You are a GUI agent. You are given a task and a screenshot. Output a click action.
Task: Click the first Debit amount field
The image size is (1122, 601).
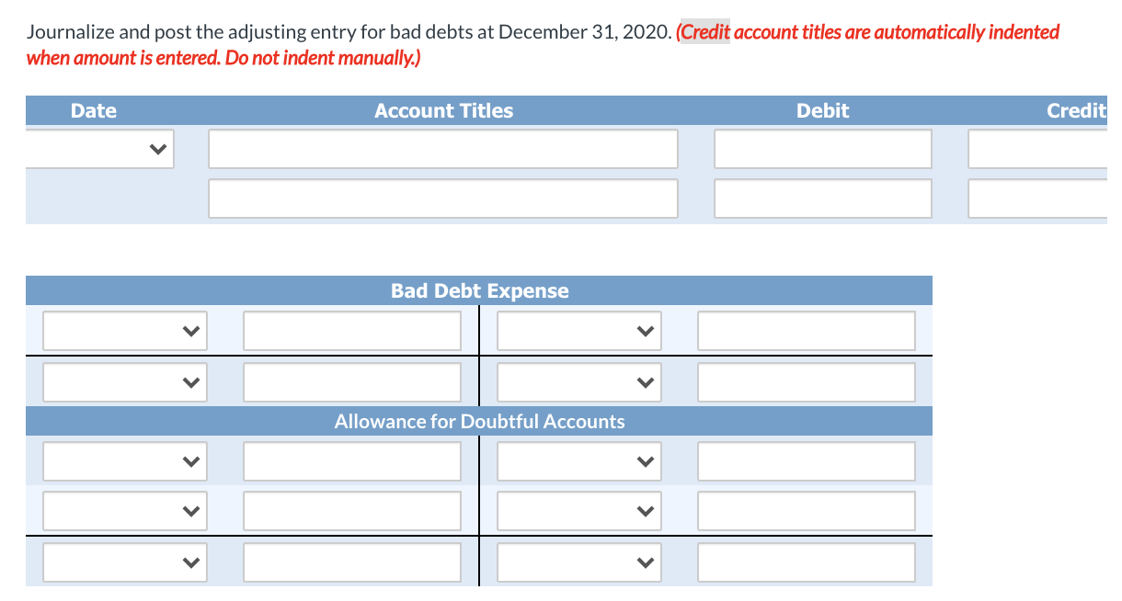(x=822, y=148)
